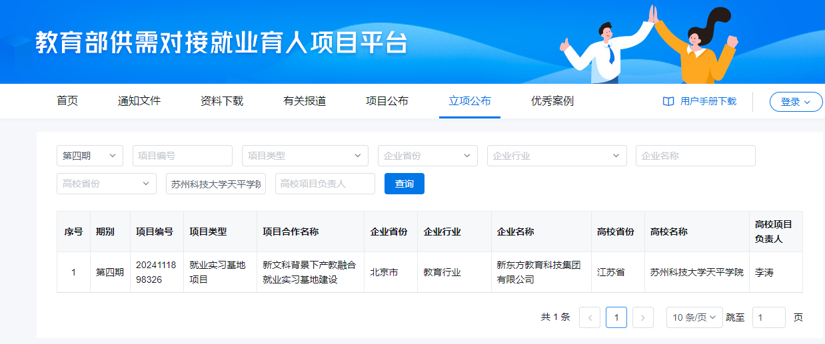825x344 pixels.
Task: Click the 用户手册下载 link
Action: pyautogui.click(x=708, y=102)
